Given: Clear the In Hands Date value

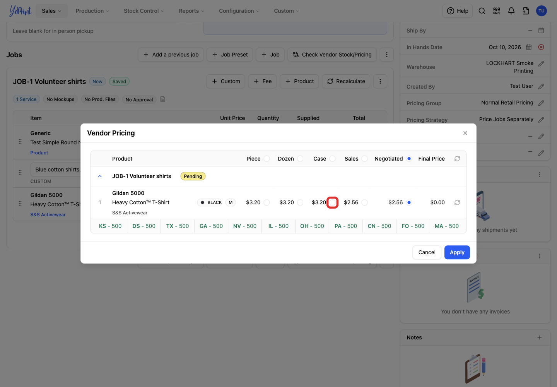Looking at the screenshot, I should coord(541,47).
